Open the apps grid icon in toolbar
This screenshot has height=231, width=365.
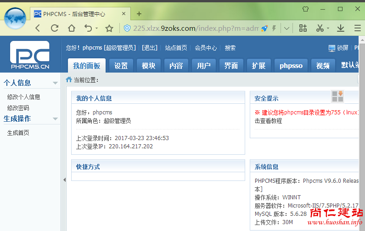(x=303, y=28)
